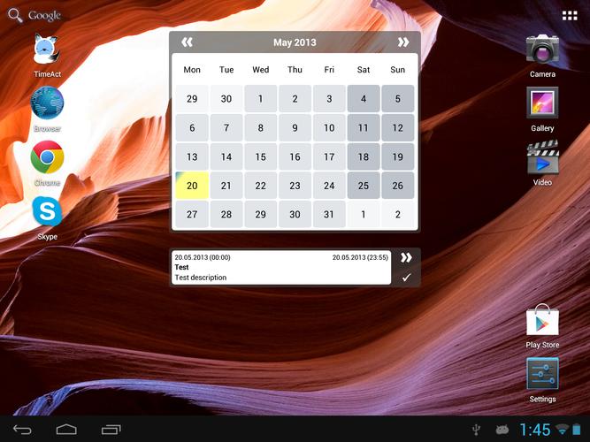Select May 31 in the calendar

[329, 214]
